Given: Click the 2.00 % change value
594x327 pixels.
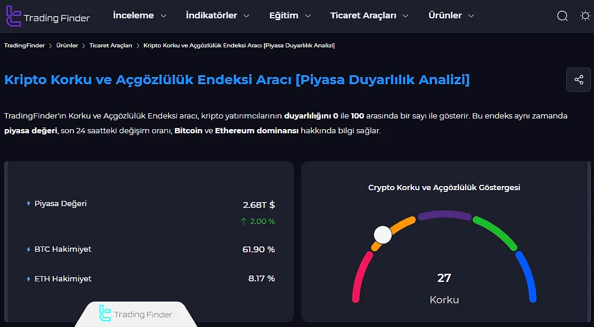Looking at the screenshot, I should click(x=262, y=222).
